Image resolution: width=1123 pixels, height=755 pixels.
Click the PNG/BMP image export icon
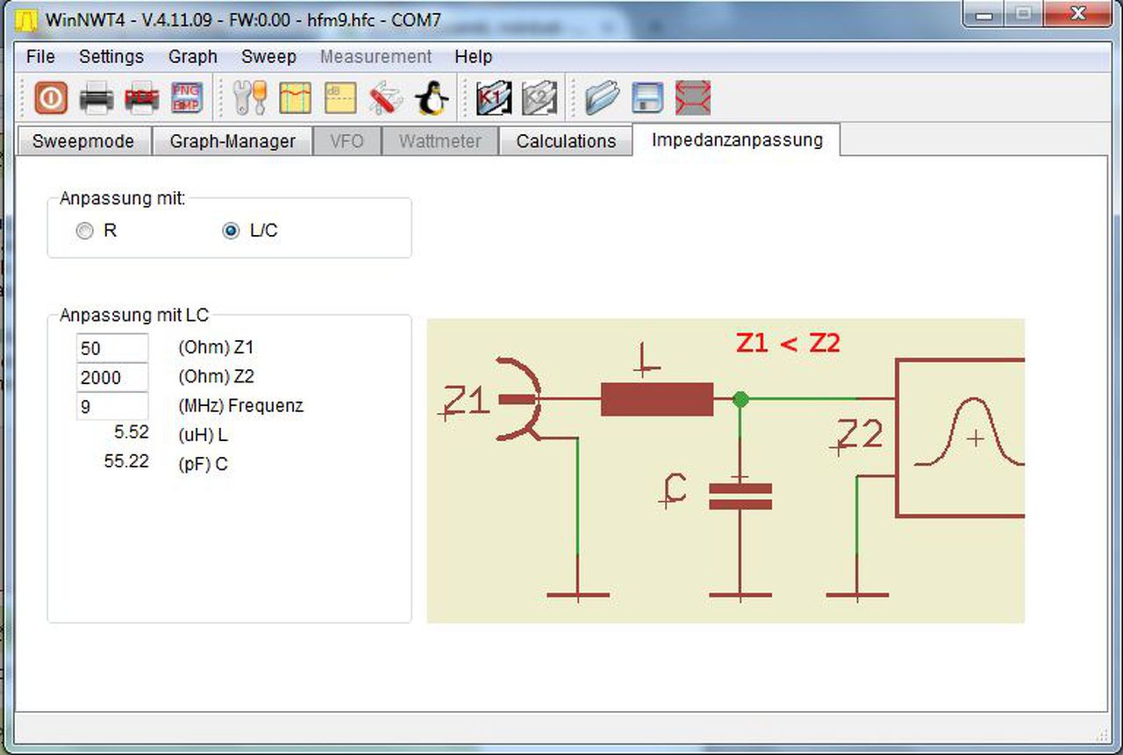[x=186, y=97]
